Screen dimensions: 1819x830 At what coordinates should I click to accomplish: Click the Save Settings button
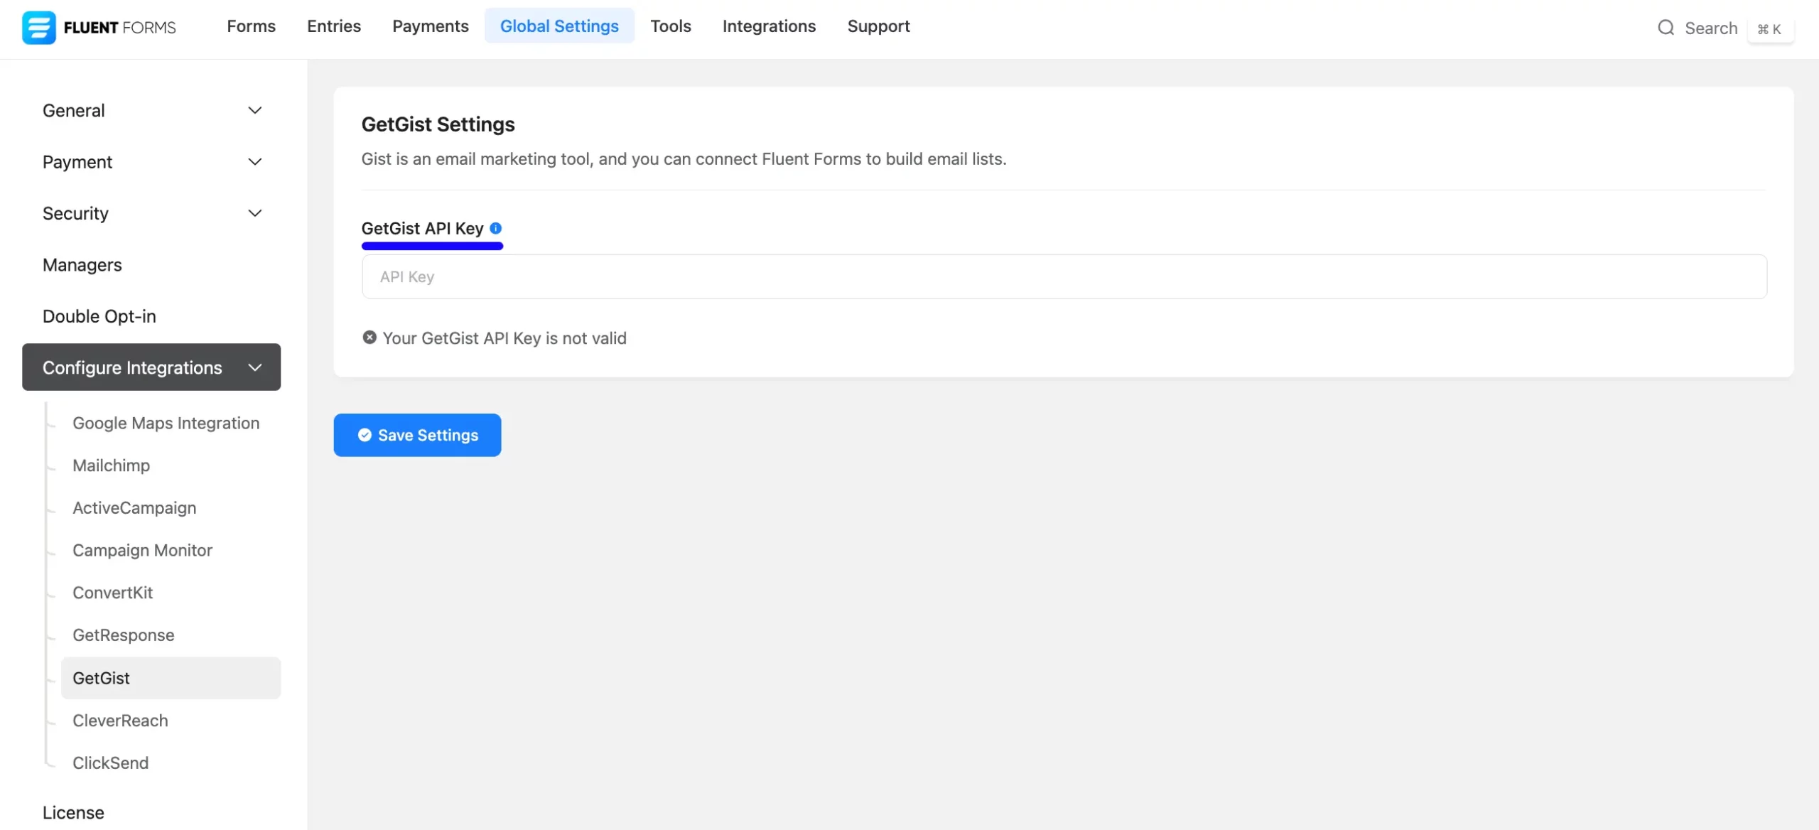click(417, 435)
